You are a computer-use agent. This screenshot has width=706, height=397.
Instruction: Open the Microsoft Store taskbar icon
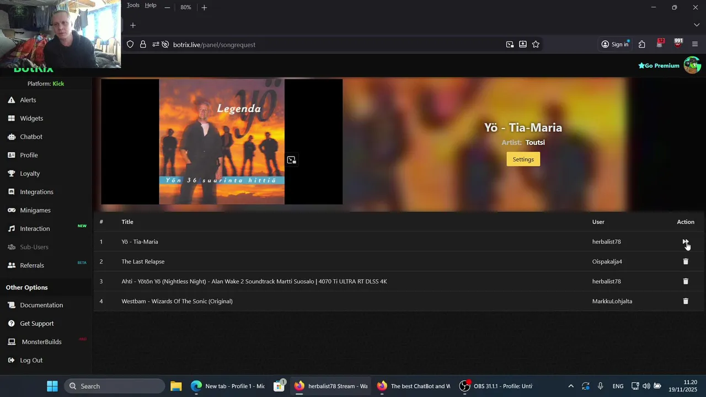click(x=279, y=386)
